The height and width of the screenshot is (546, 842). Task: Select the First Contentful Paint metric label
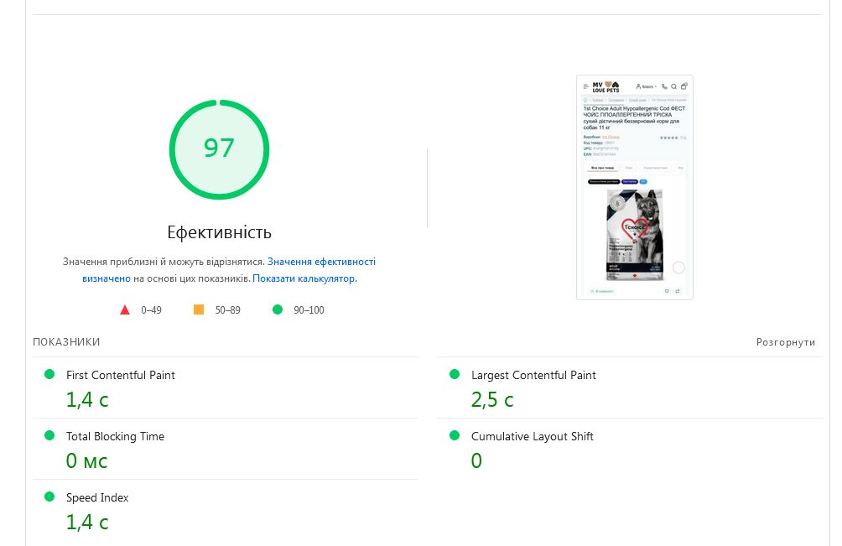tap(121, 375)
